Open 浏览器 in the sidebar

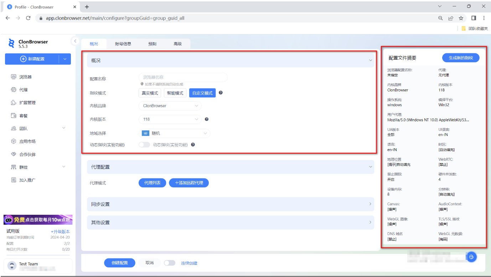click(x=26, y=77)
